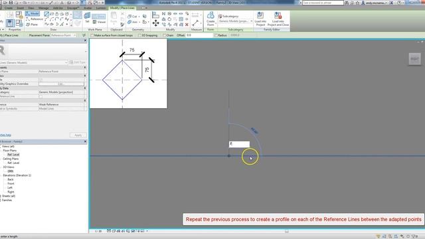Select the Right elevation in browser

coord(11,192)
